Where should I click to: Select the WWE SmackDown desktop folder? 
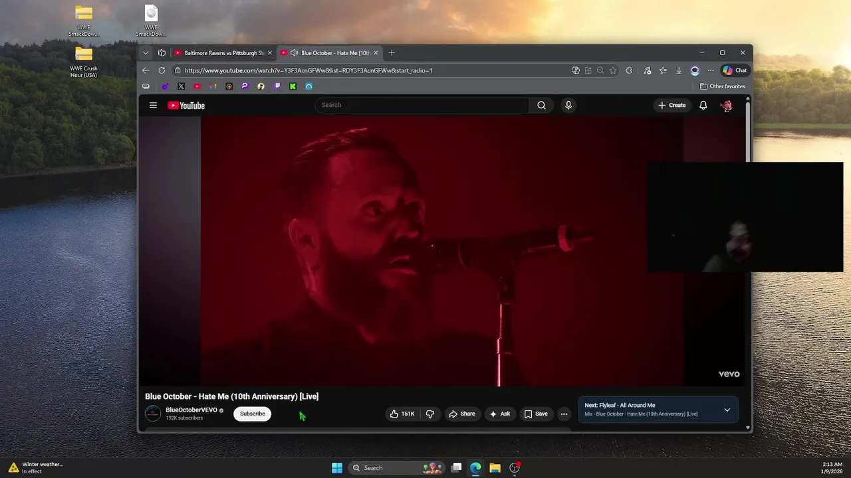click(84, 21)
